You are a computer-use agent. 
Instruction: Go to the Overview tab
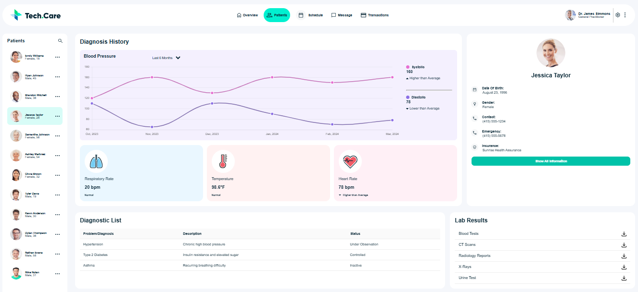247,15
